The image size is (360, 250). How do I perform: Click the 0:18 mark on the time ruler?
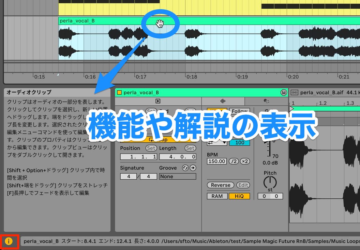tap(192, 77)
